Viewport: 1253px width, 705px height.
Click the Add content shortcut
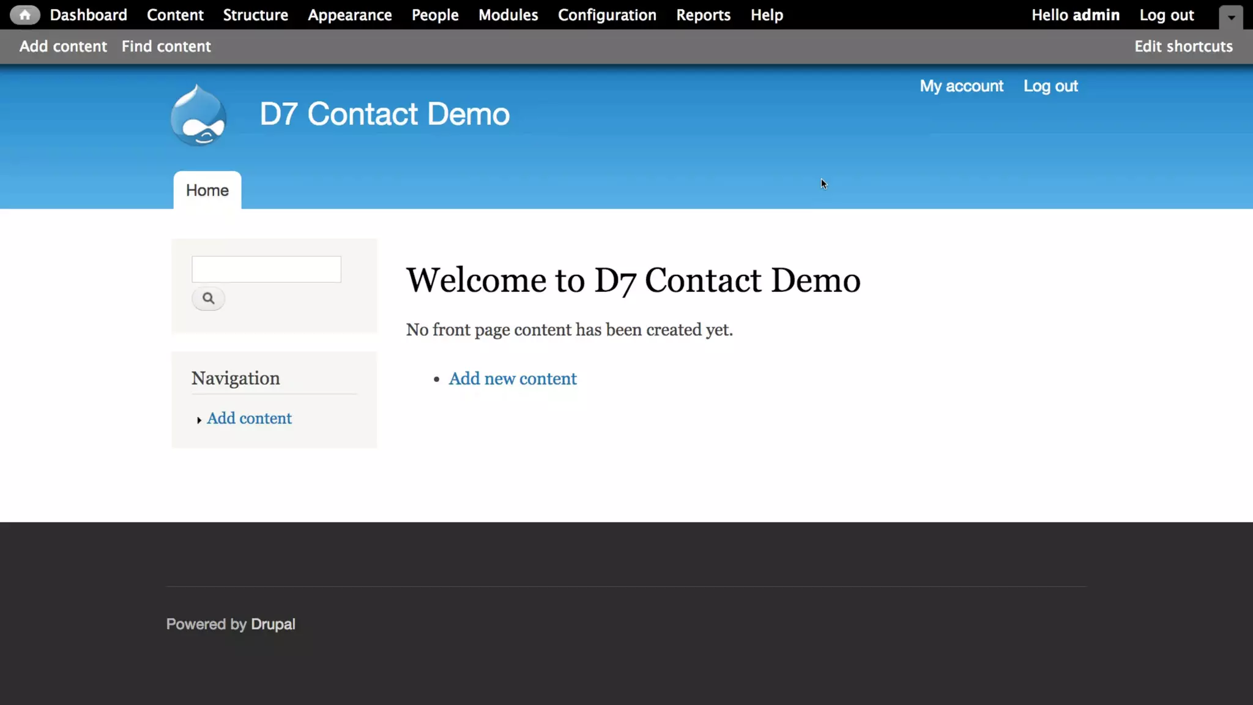[63, 47]
